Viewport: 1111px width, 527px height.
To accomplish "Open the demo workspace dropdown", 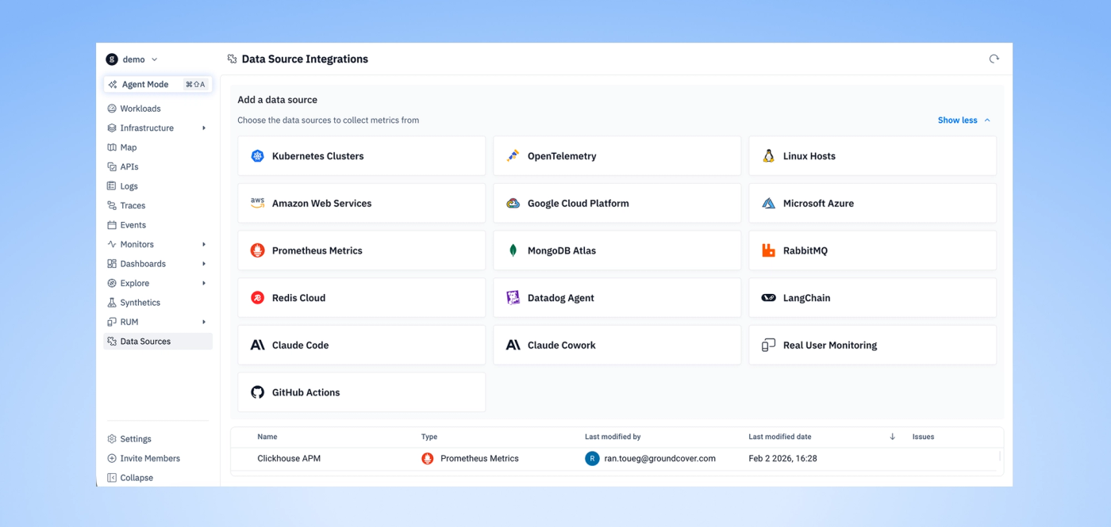I will tap(133, 59).
